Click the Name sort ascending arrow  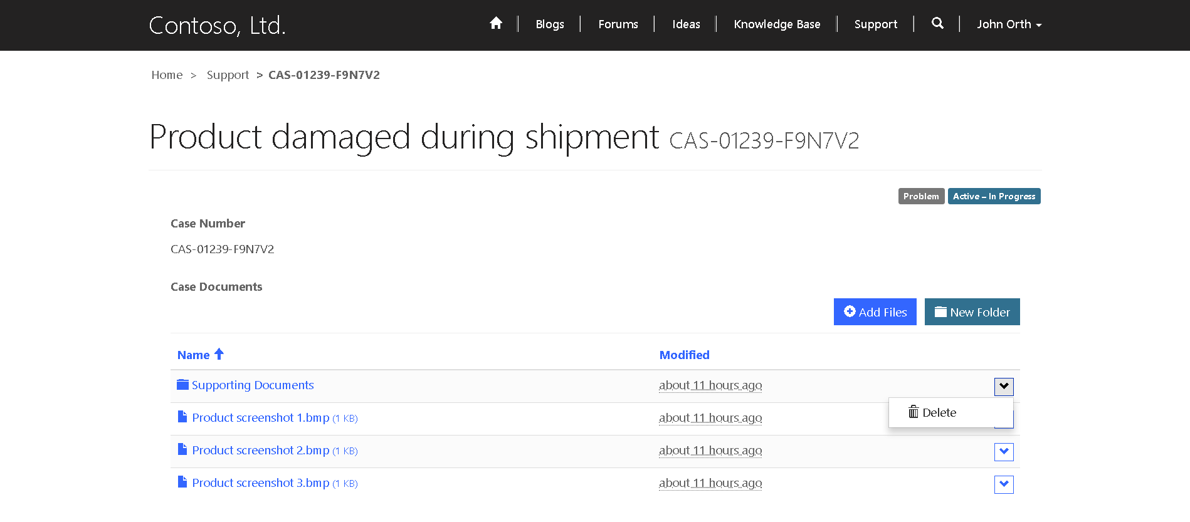tap(219, 354)
